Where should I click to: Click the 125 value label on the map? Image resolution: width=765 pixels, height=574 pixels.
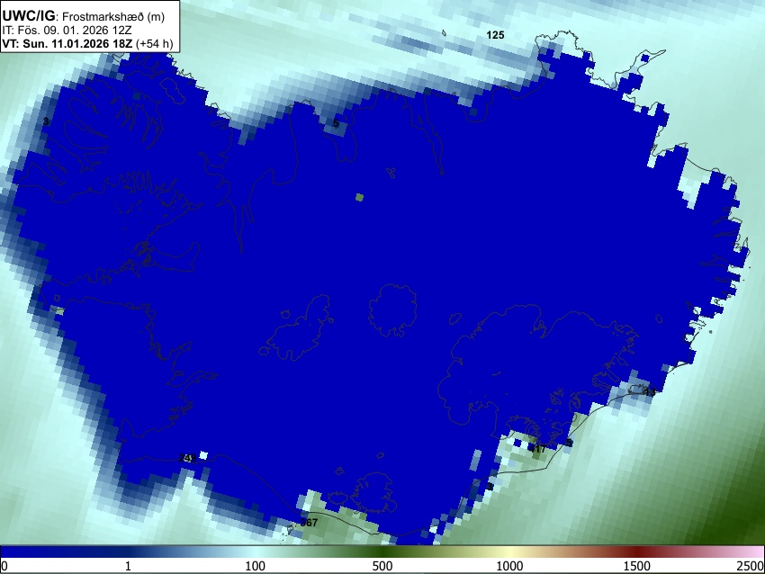(x=495, y=35)
